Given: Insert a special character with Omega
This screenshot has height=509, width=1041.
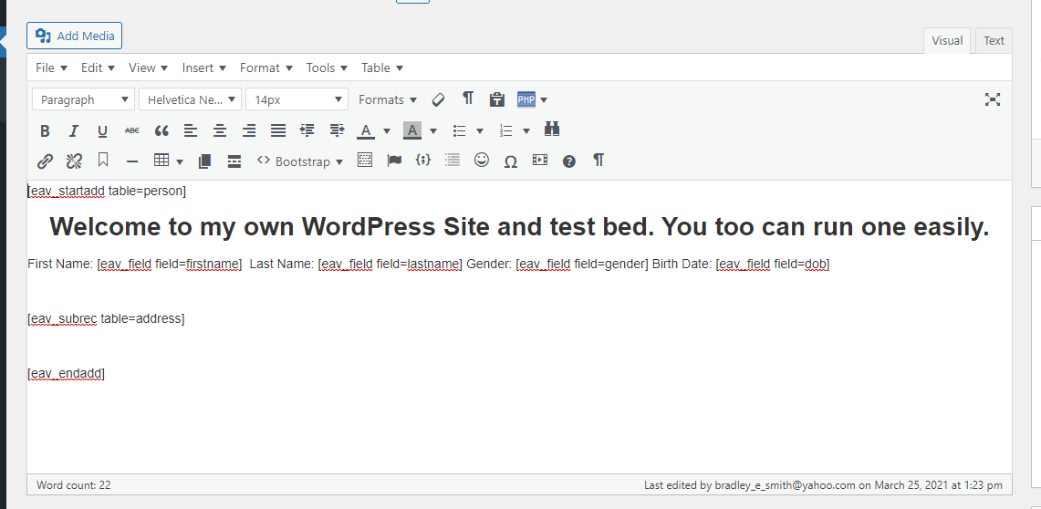Looking at the screenshot, I should click(x=510, y=161).
